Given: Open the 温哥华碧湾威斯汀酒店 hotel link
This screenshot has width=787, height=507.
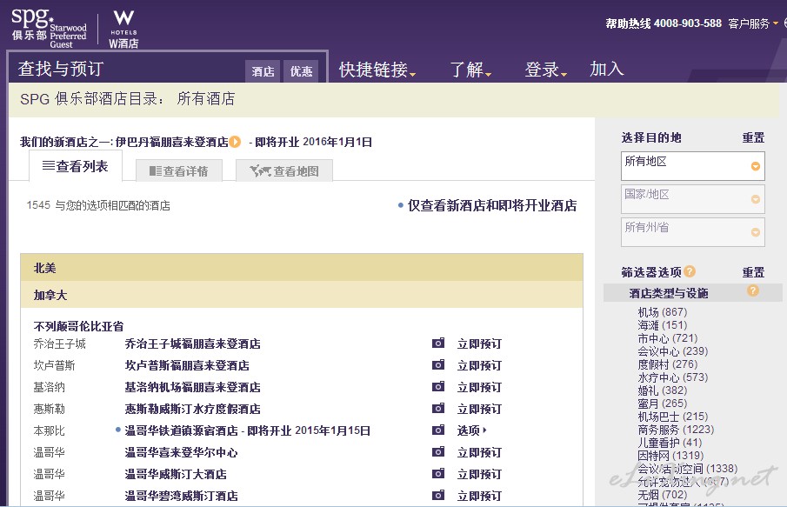Looking at the screenshot, I should coord(181,496).
